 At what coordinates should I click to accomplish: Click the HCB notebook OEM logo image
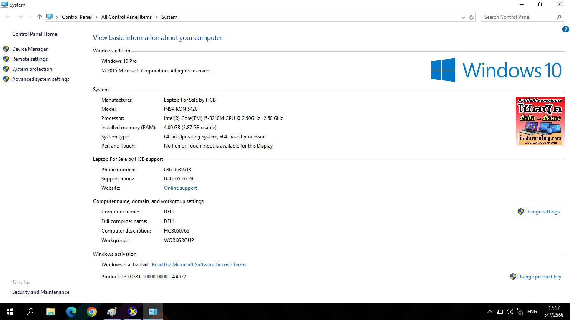pyautogui.click(x=540, y=121)
